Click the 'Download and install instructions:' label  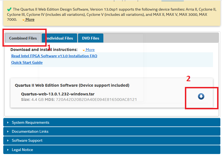(44, 50)
